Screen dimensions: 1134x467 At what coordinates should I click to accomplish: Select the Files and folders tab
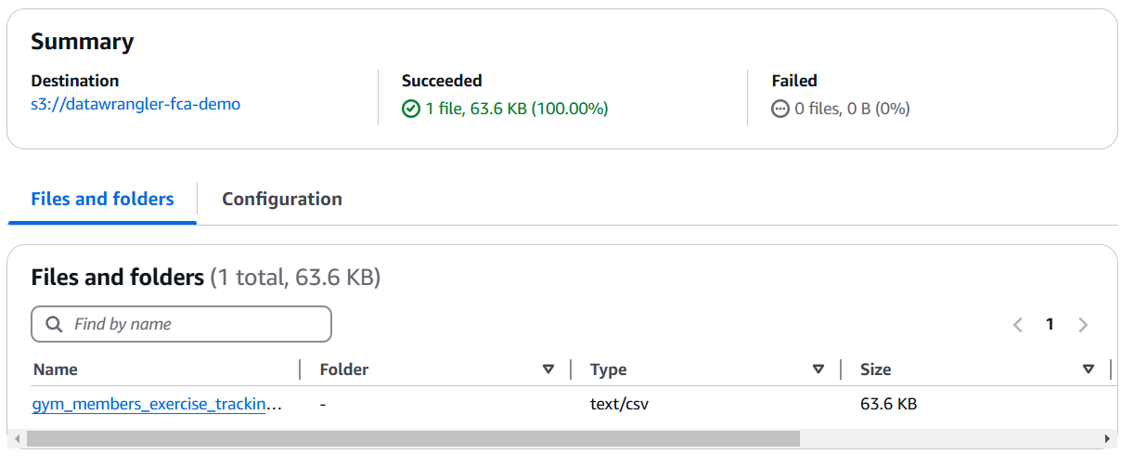pyautogui.click(x=102, y=199)
